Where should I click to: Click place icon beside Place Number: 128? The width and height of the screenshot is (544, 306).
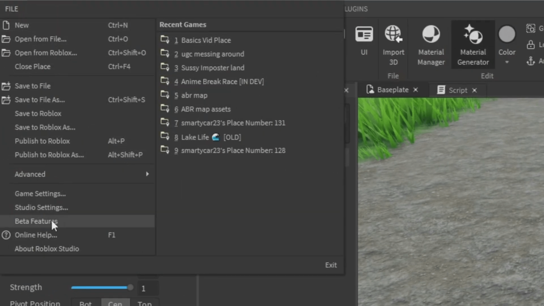coord(165,150)
